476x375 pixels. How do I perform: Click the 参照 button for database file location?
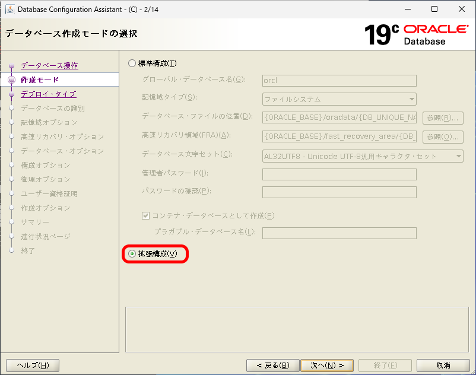(x=442, y=118)
